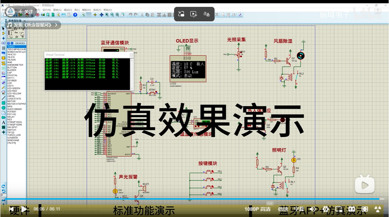389x217 pixels.
Task: Select the component mode tool
Action: 4,33
